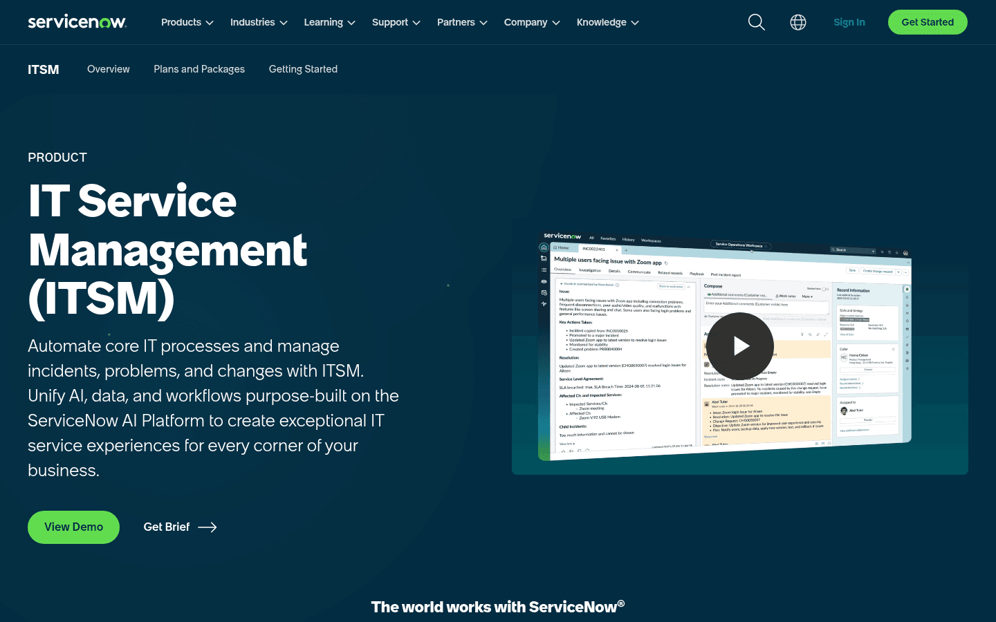Expand the Knowledge menu
The height and width of the screenshot is (622, 996).
coord(607,22)
